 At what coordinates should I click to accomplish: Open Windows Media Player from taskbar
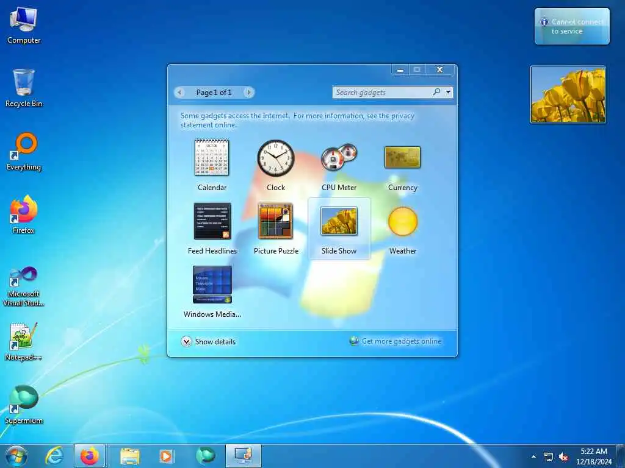pyautogui.click(x=166, y=456)
